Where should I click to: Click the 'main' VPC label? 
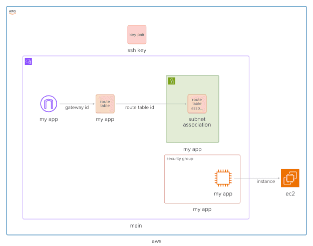coord(136,225)
